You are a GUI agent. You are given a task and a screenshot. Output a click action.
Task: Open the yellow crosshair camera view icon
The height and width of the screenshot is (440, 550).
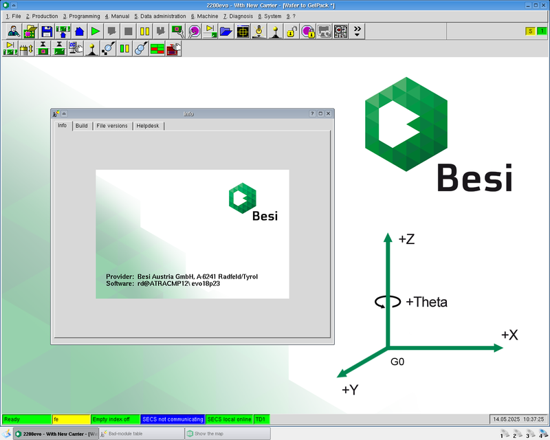click(x=243, y=31)
